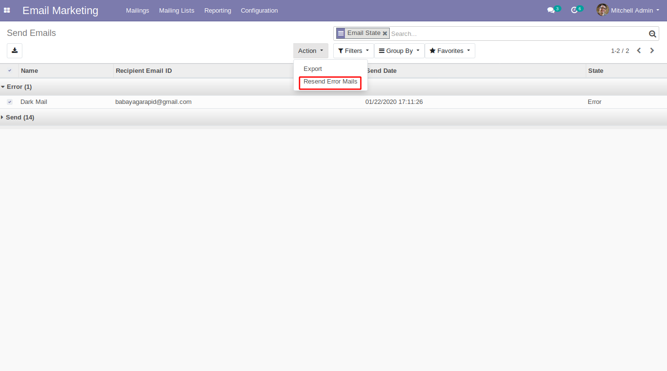This screenshot has height=371, width=667.
Task: Remove the Email State filter facet
Action: pos(385,34)
